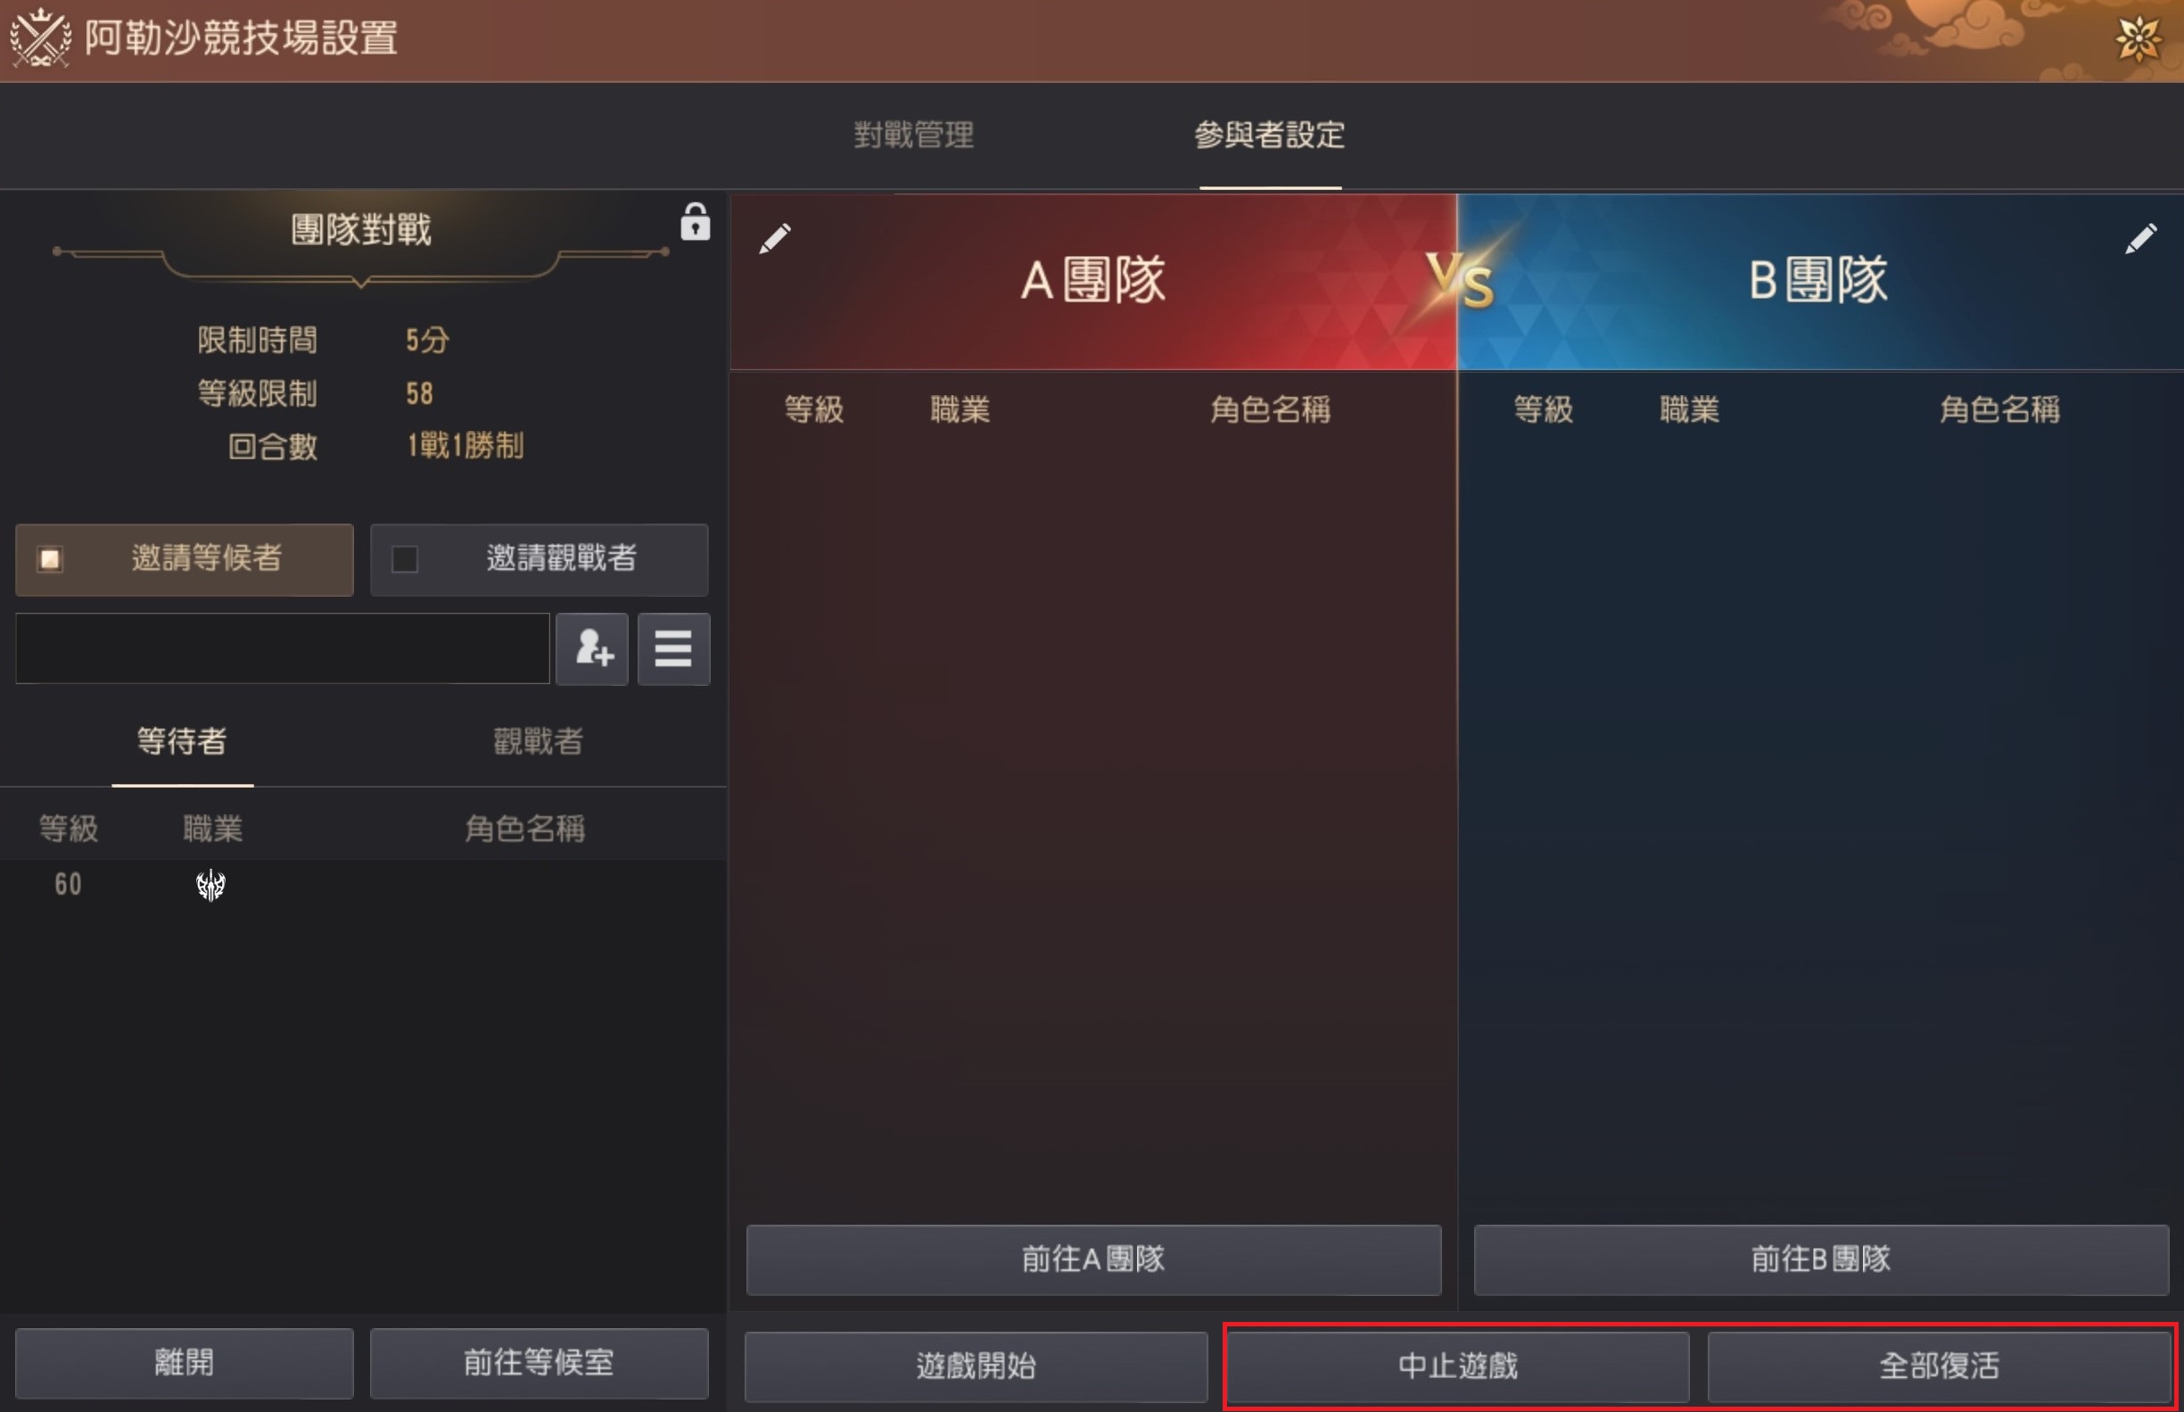
Task: Switch to the 參與者設定 tab
Action: click(1269, 136)
